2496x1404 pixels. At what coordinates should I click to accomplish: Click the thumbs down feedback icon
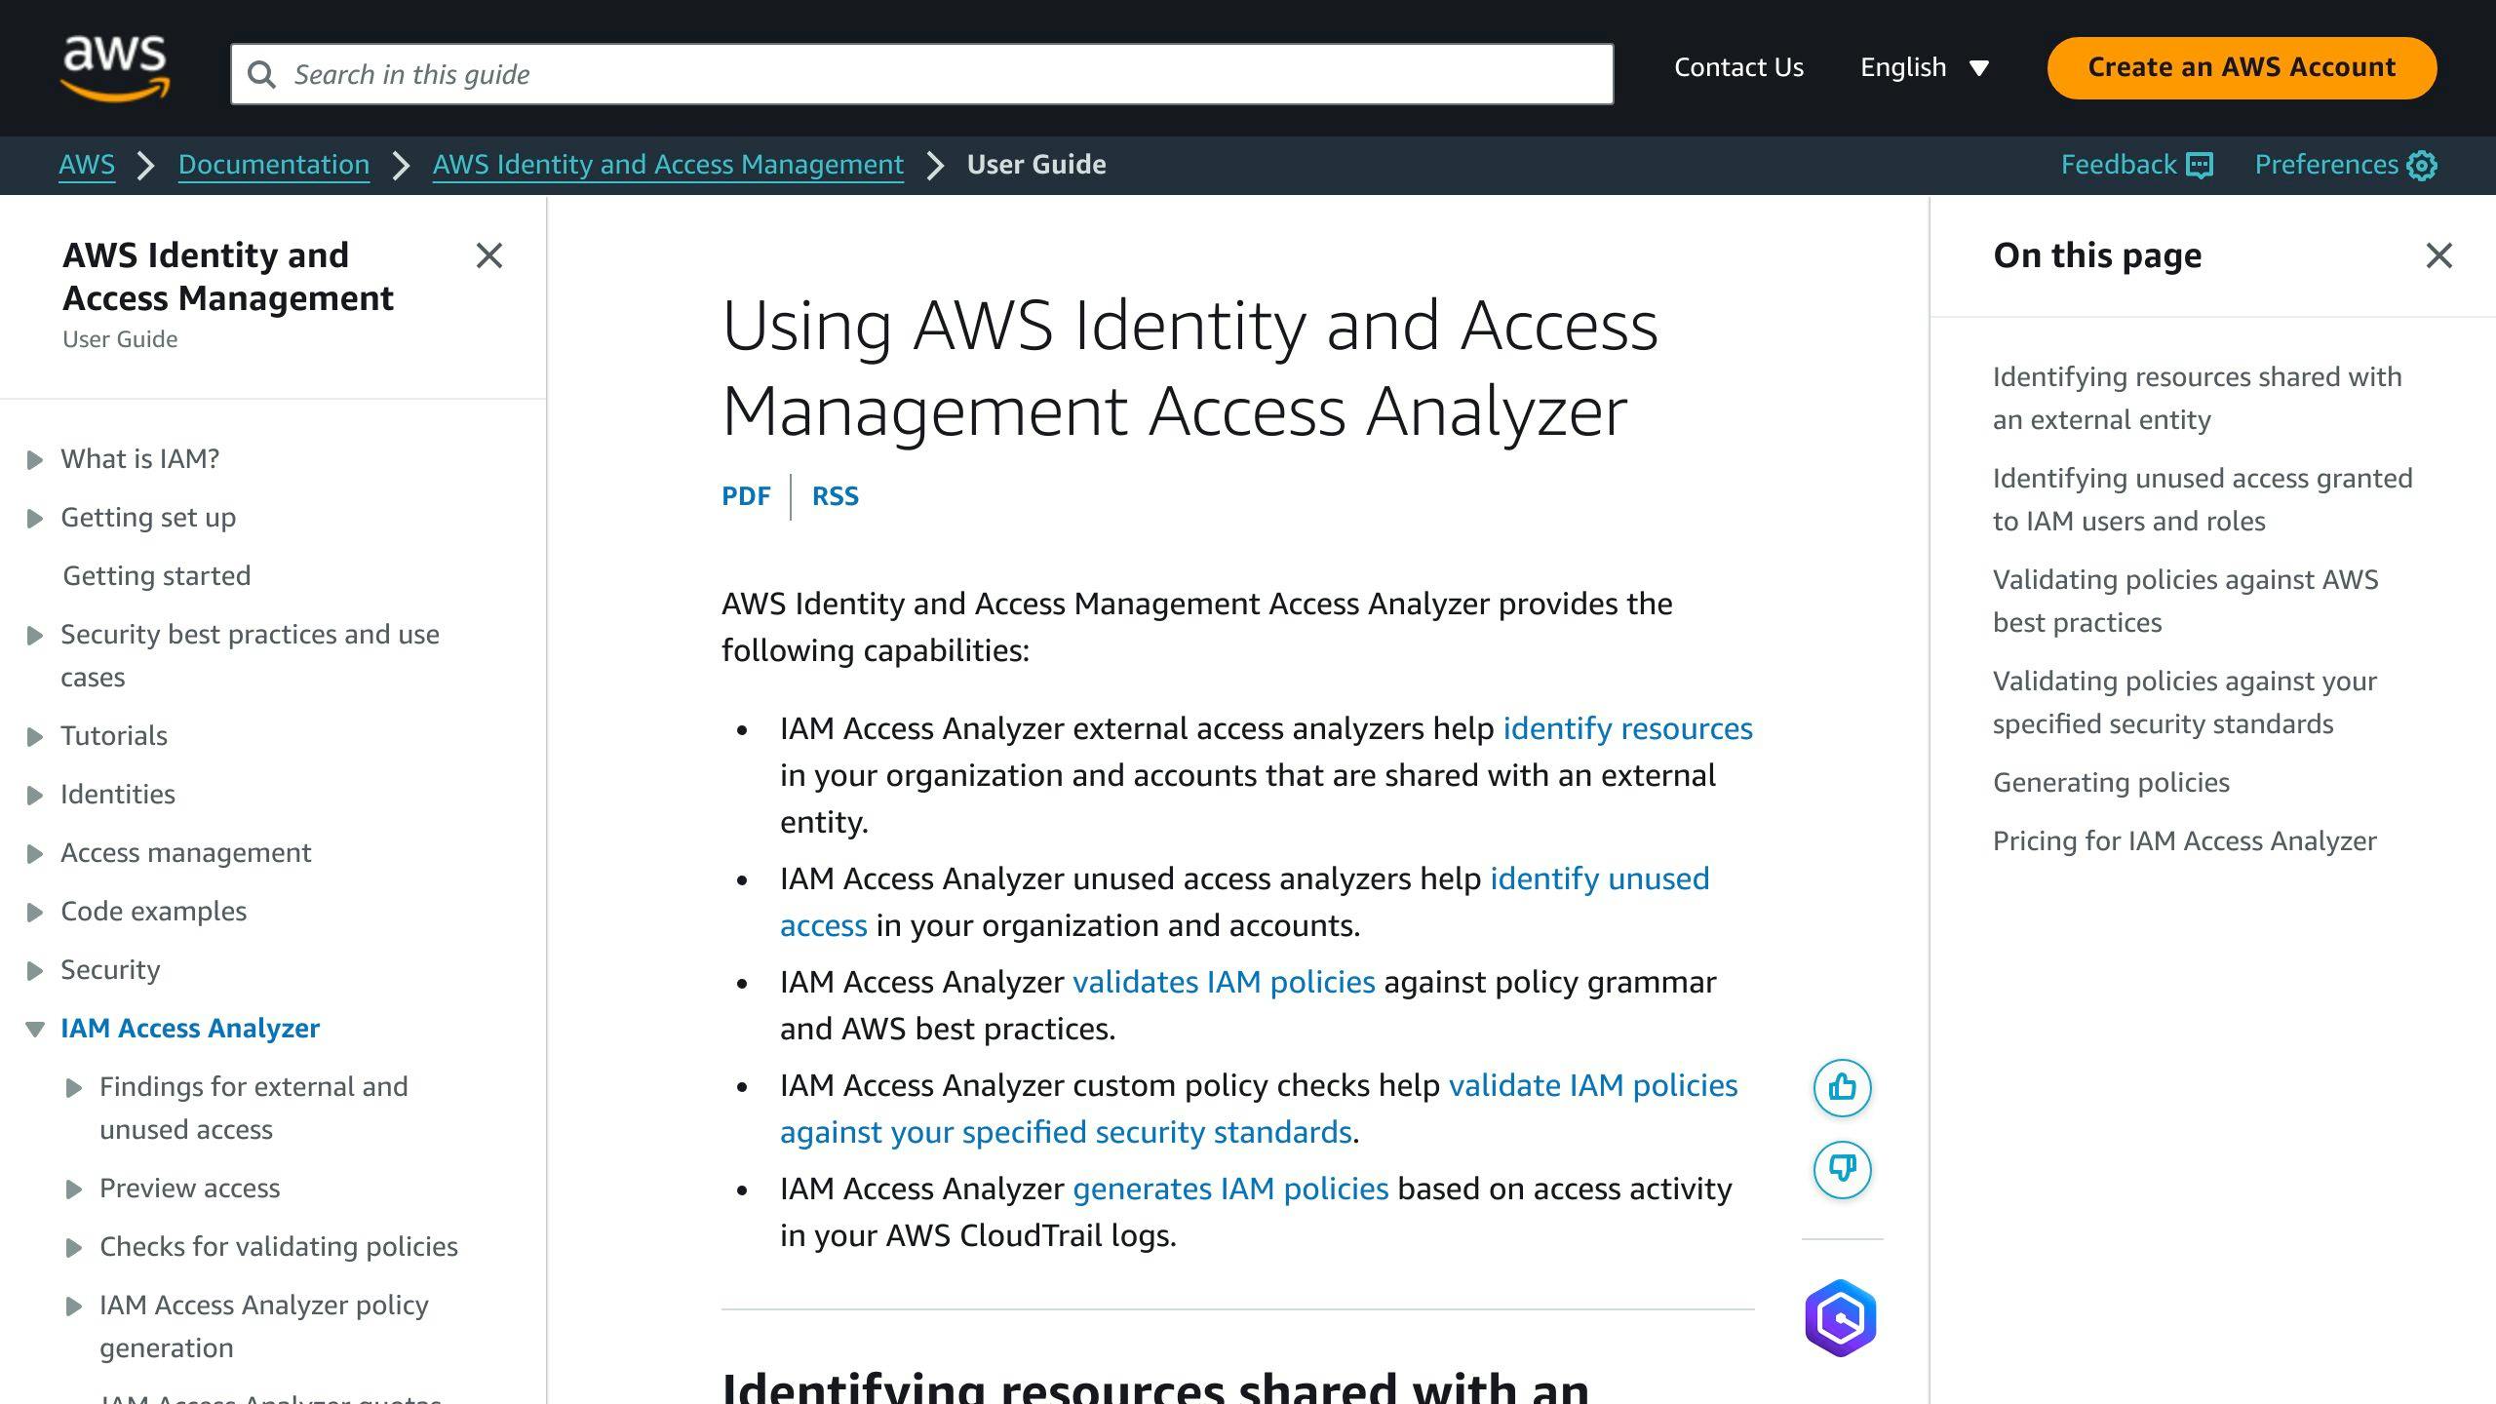pos(1842,1169)
